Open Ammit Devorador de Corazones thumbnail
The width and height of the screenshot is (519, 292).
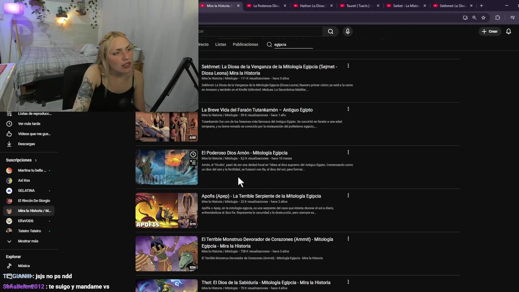[x=167, y=253]
